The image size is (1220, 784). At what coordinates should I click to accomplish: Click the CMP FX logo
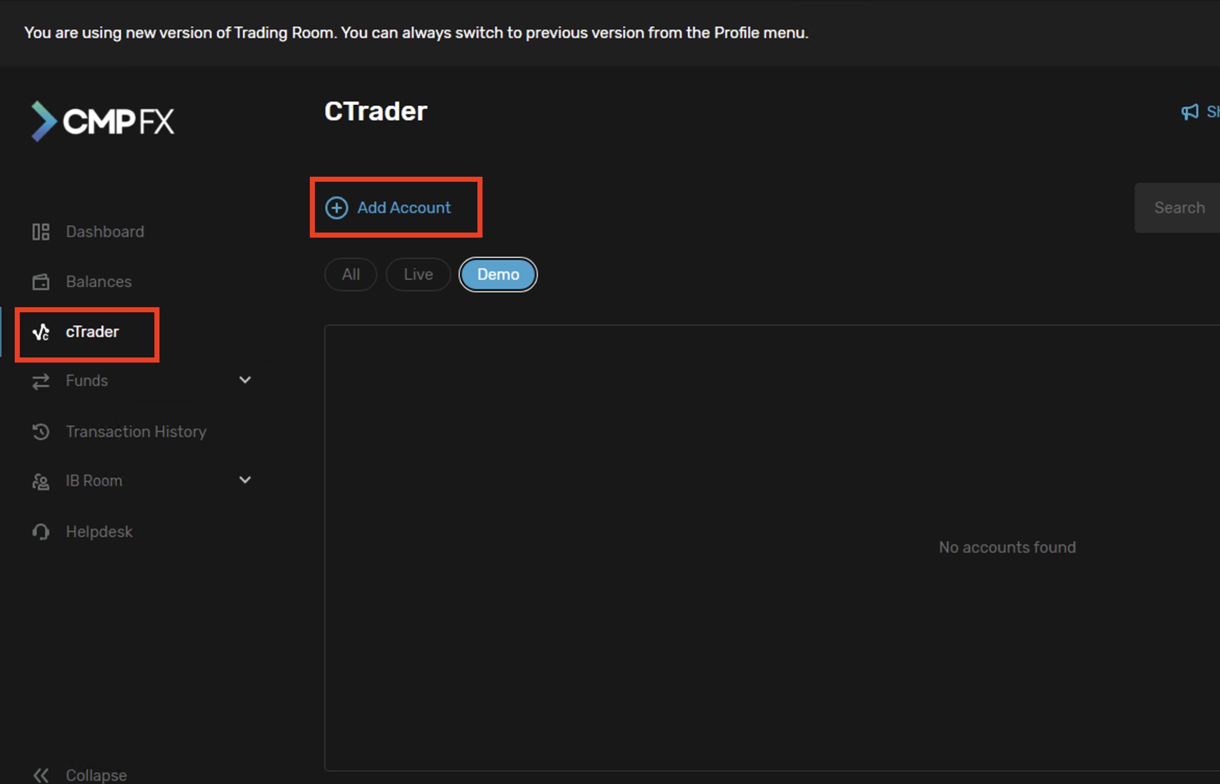pos(103,121)
